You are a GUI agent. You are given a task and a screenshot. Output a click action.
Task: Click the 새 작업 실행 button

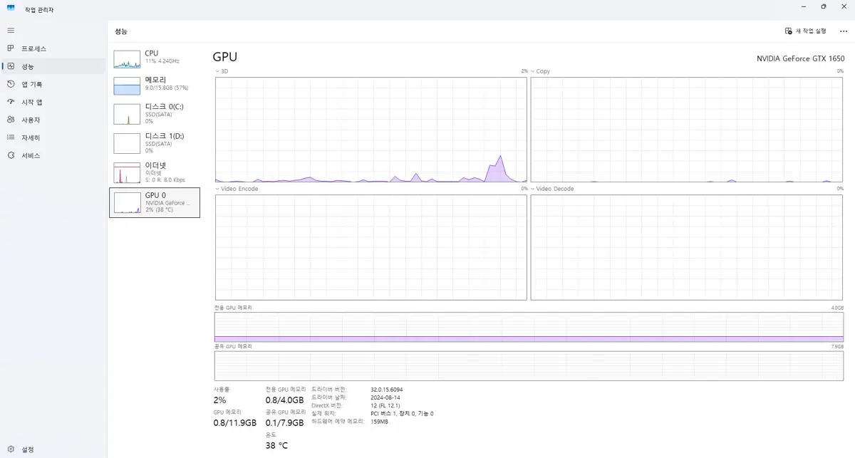[805, 31]
